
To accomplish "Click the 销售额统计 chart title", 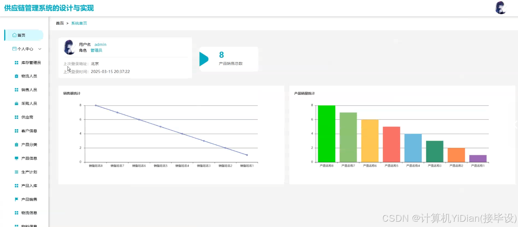I will (x=72, y=93).
